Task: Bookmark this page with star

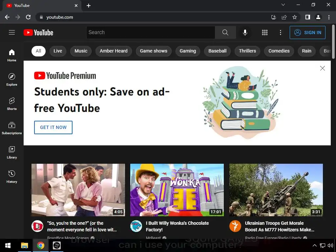Action: point(295,17)
